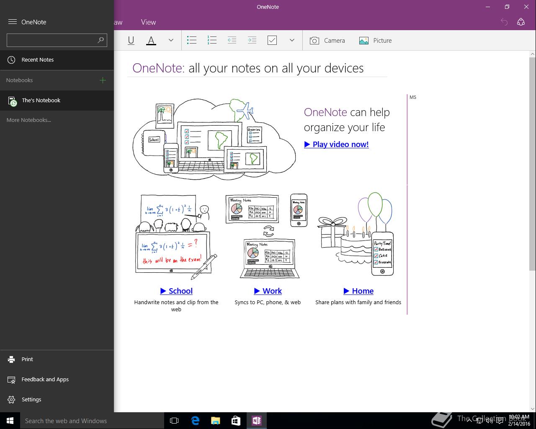Select Print in sidebar
The width and height of the screenshot is (536, 429).
[57, 359]
